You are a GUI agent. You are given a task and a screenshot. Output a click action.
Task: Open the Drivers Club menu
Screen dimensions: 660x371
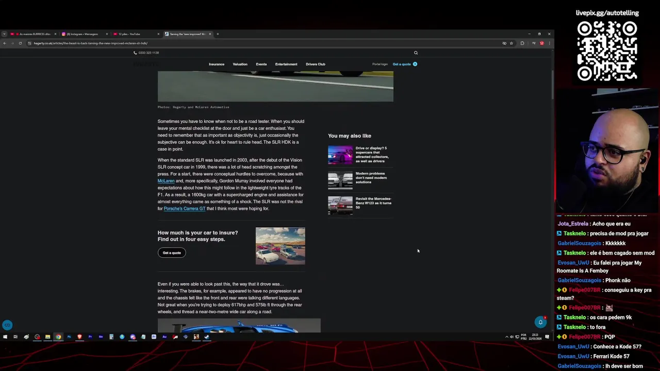coord(316,64)
